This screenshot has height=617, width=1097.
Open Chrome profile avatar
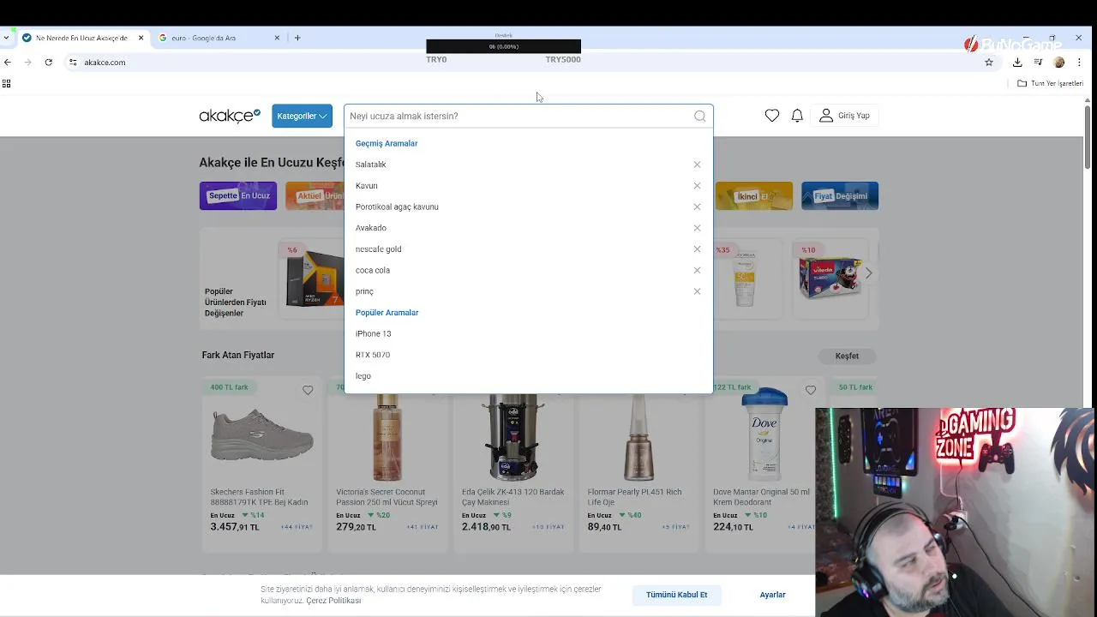pos(1059,62)
